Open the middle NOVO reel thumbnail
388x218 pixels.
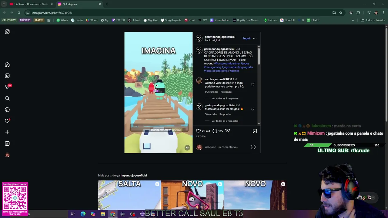[x=192, y=195]
